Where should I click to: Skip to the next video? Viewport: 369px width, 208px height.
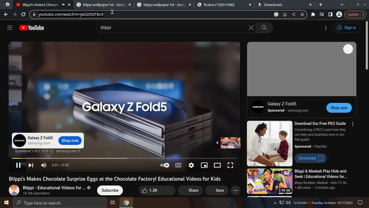31,165
